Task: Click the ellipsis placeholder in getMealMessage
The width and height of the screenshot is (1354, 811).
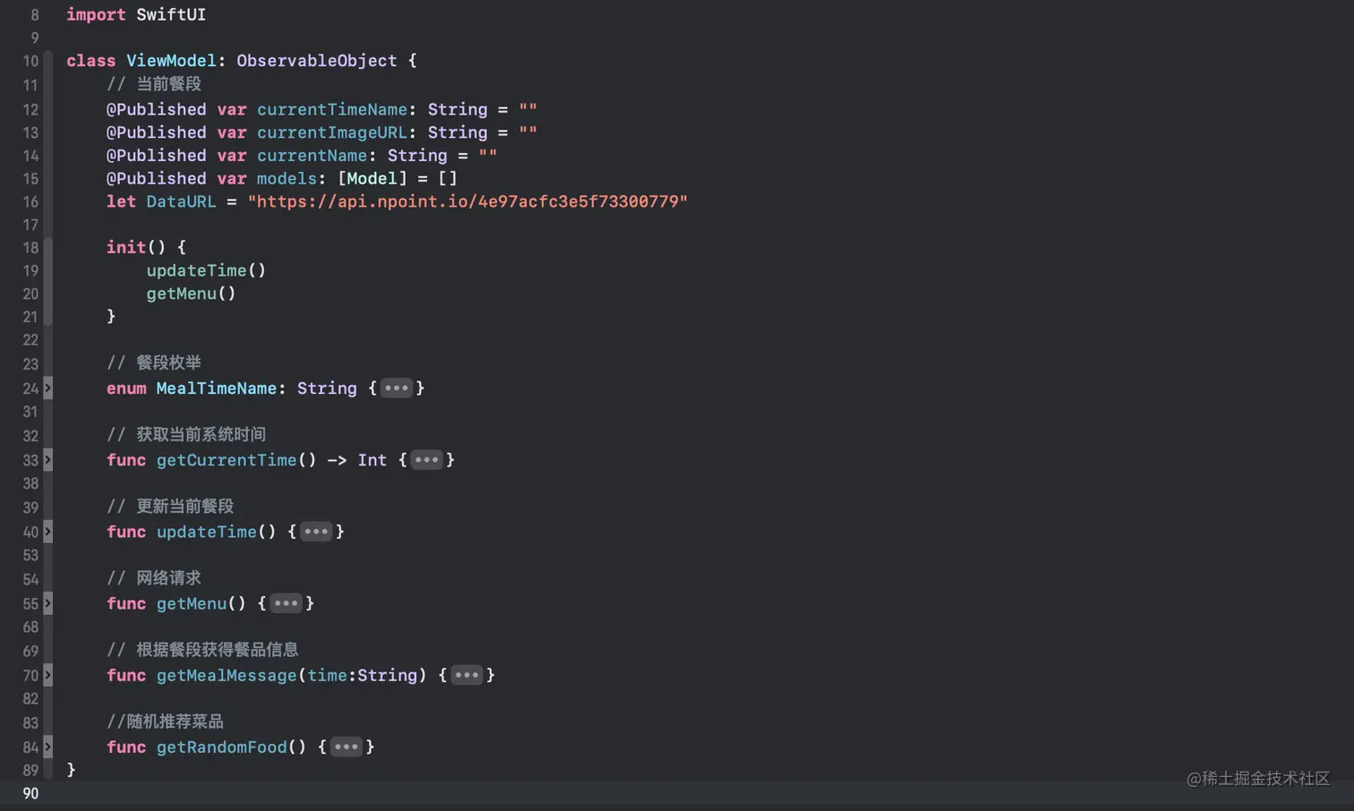Action: click(467, 674)
